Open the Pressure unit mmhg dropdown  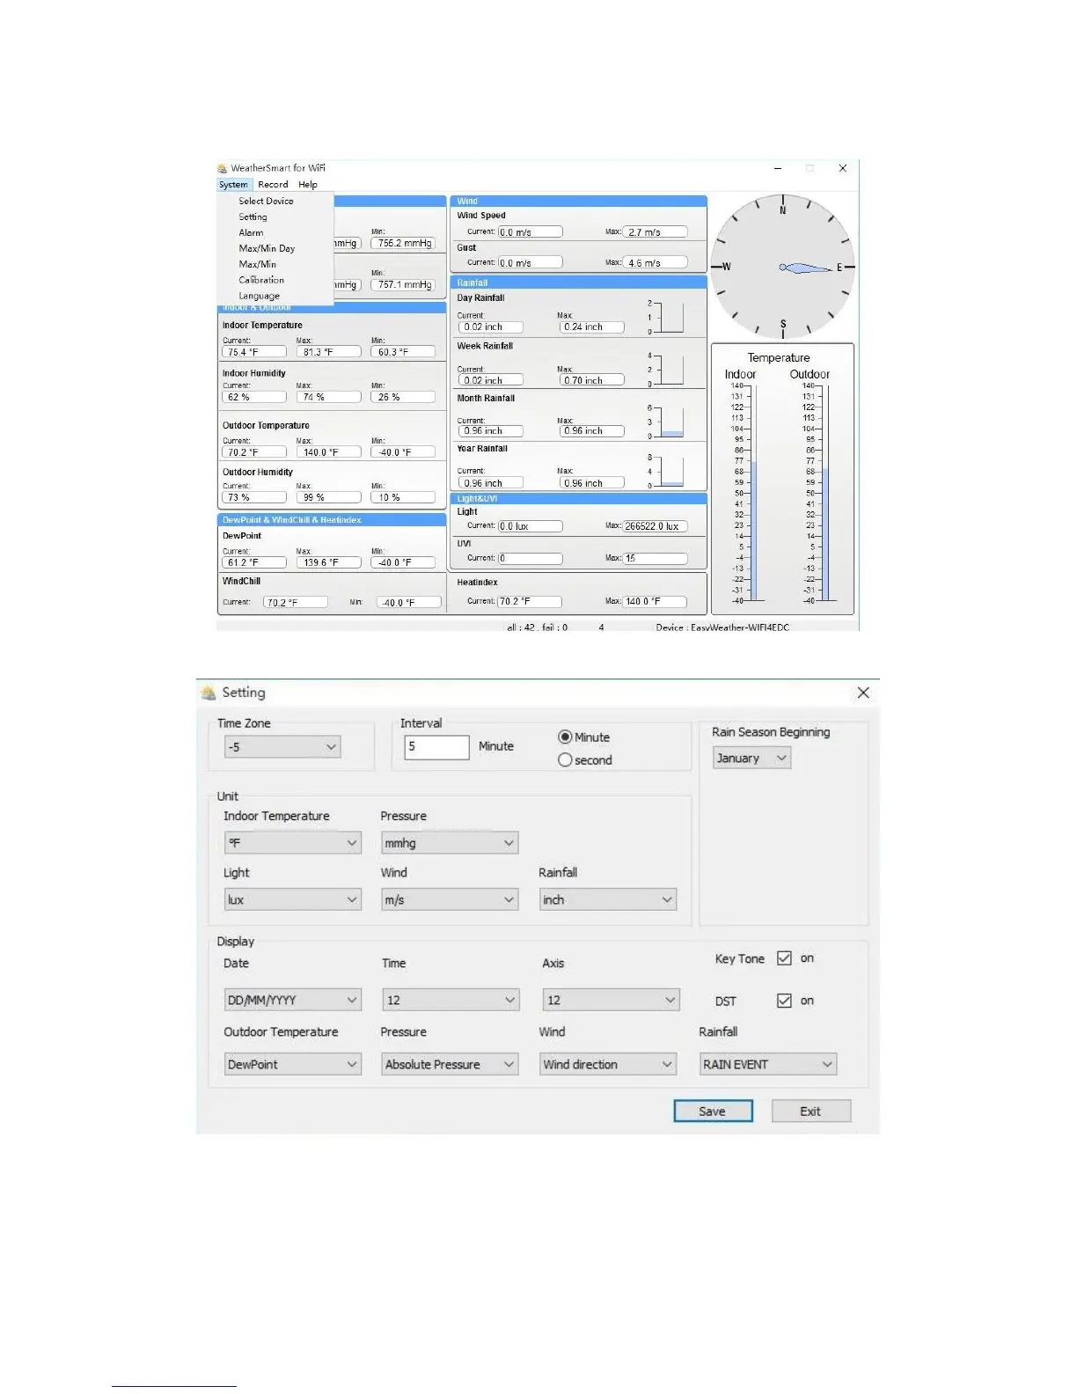(450, 843)
